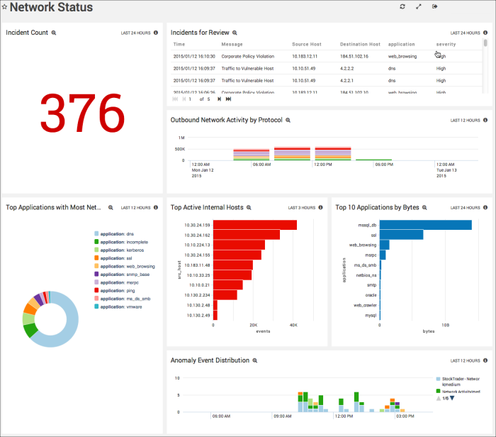
Task: Toggle Network Activity series in anomaly legend
Action: [461, 391]
